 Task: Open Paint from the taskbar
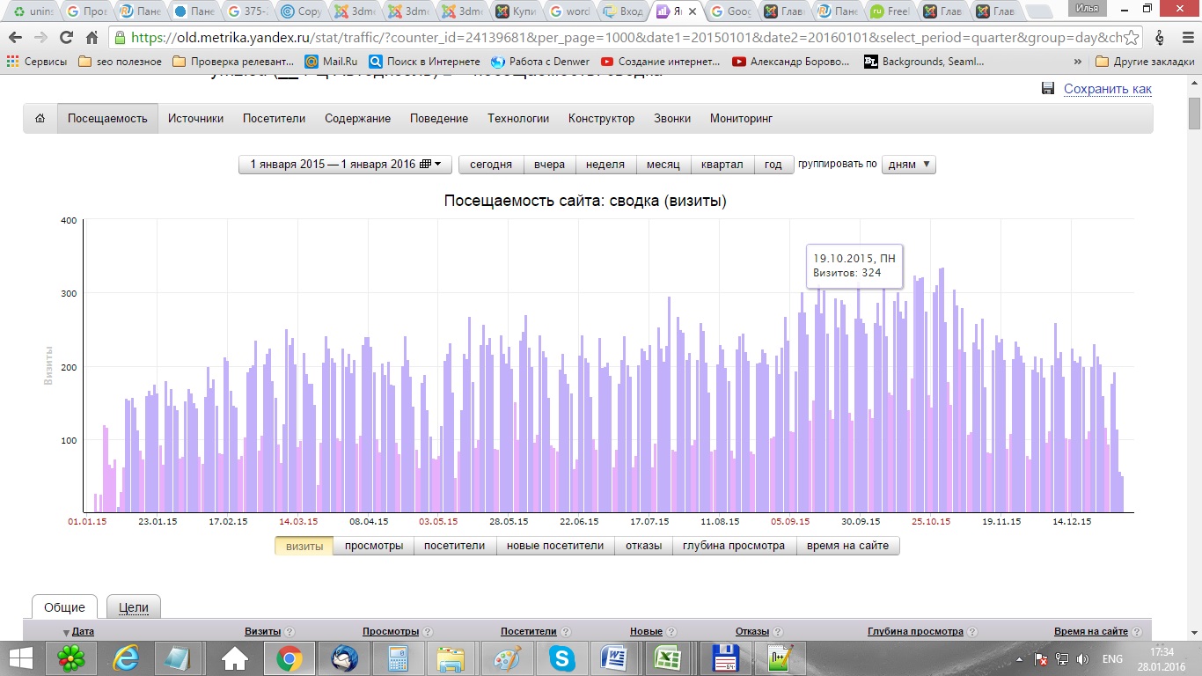coord(507,658)
